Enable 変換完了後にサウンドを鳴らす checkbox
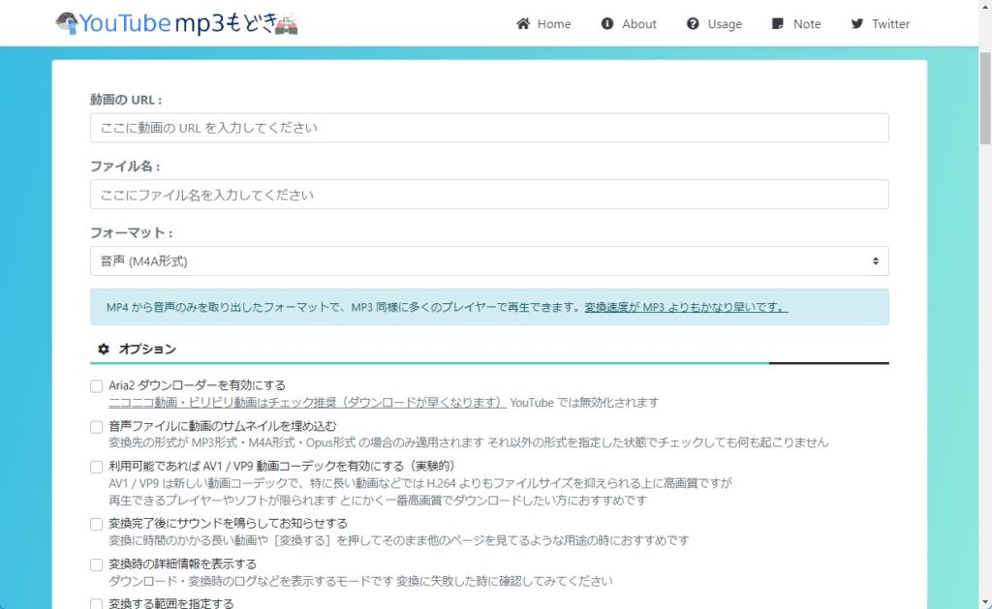This screenshot has height=609, width=992. (97, 524)
